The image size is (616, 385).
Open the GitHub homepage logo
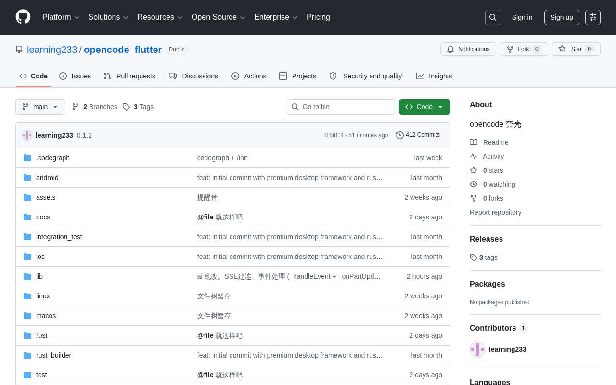pyautogui.click(x=23, y=17)
